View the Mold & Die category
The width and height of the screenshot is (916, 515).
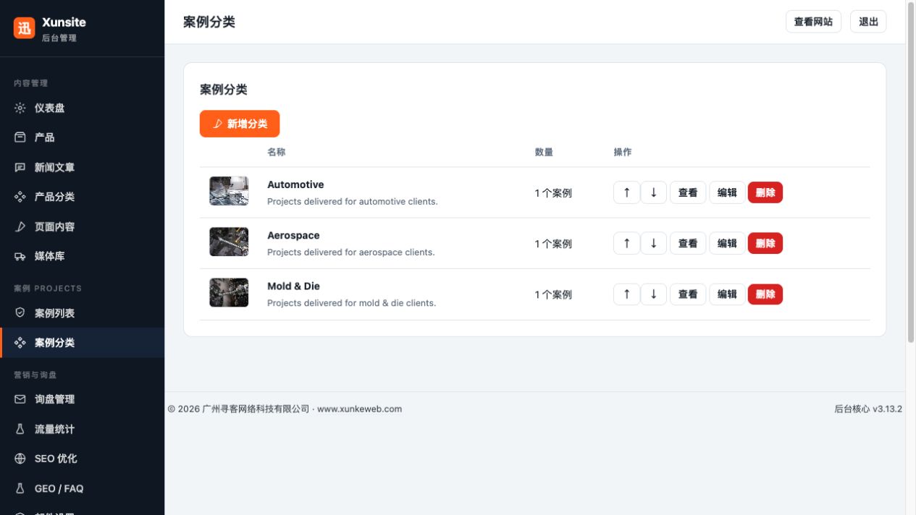(688, 294)
